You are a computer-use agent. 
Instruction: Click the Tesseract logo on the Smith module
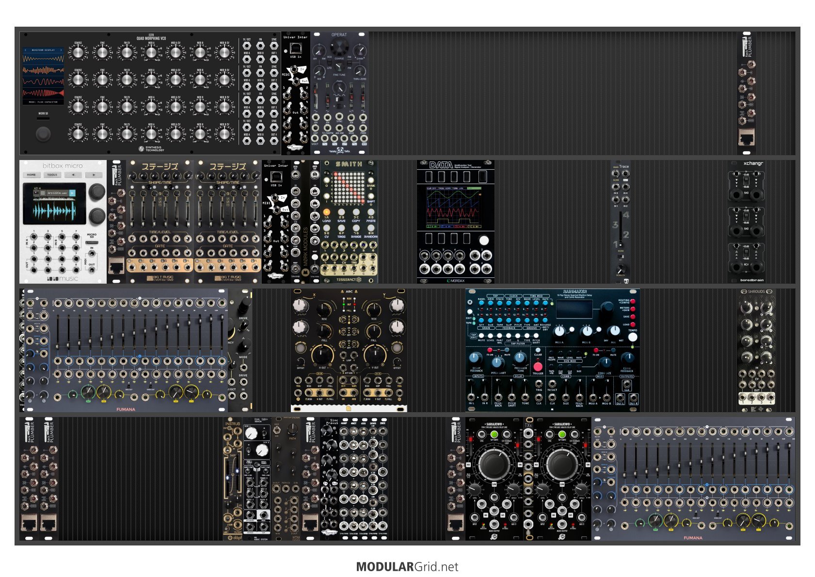[x=349, y=280]
